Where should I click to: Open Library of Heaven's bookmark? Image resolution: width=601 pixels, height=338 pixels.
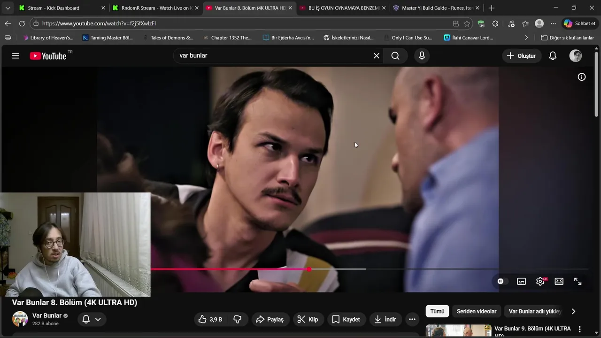coord(48,38)
